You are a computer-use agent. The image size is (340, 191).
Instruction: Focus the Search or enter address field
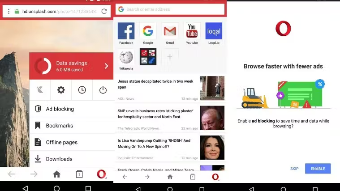coord(170,9)
